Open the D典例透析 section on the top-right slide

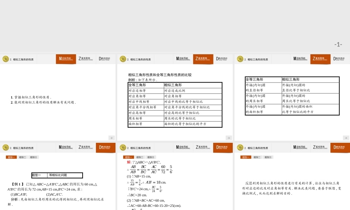point(339,59)
